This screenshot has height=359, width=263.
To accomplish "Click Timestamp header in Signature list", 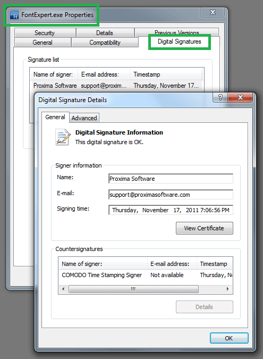I will [x=166, y=74].
